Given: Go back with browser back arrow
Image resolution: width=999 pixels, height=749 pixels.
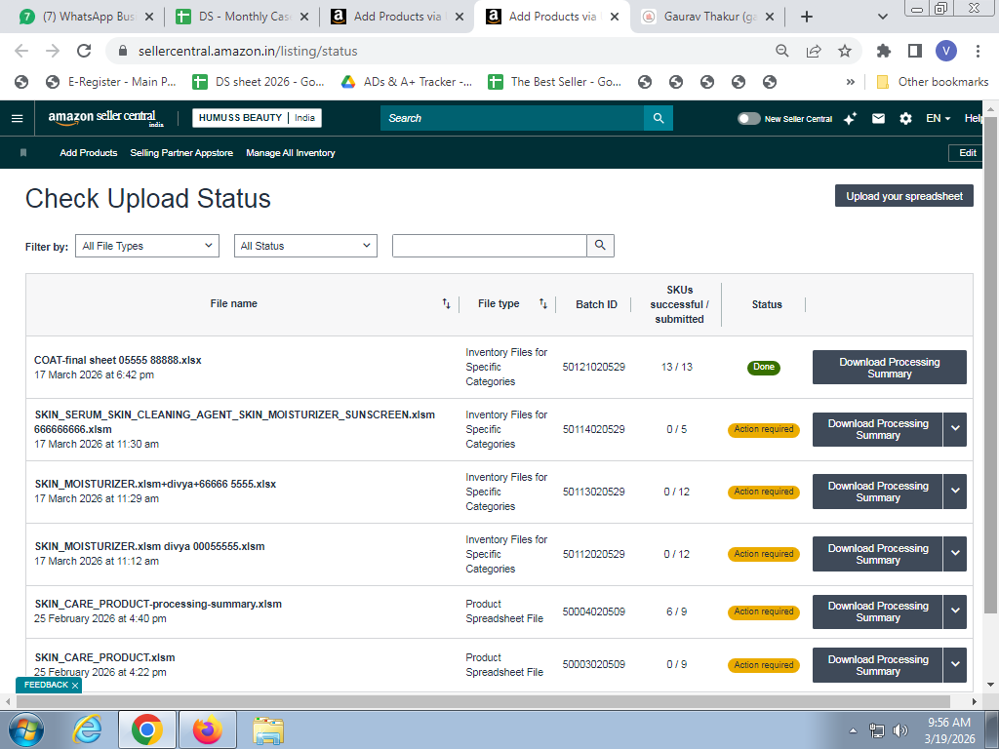Looking at the screenshot, I should click(x=21, y=51).
